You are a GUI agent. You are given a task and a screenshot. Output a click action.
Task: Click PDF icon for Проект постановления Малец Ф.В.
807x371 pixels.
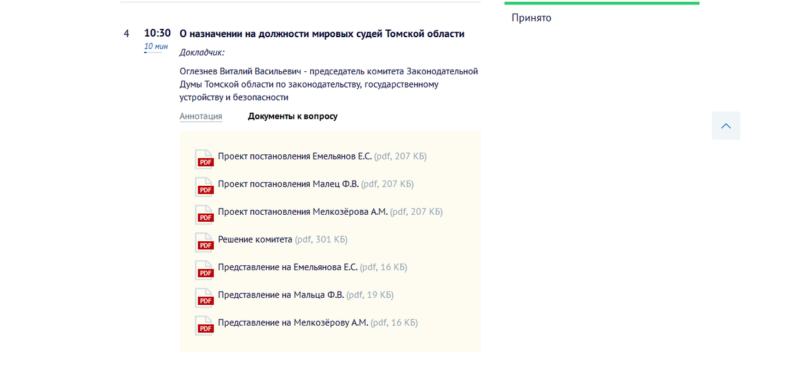point(204,186)
